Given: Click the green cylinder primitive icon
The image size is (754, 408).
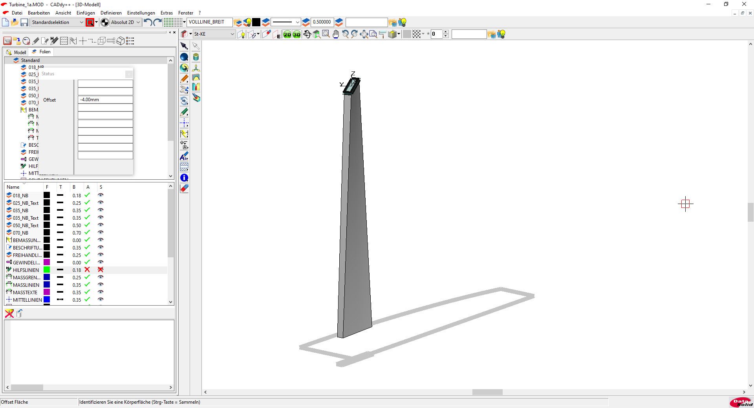Looking at the screenshot, I should pos(196,57).
